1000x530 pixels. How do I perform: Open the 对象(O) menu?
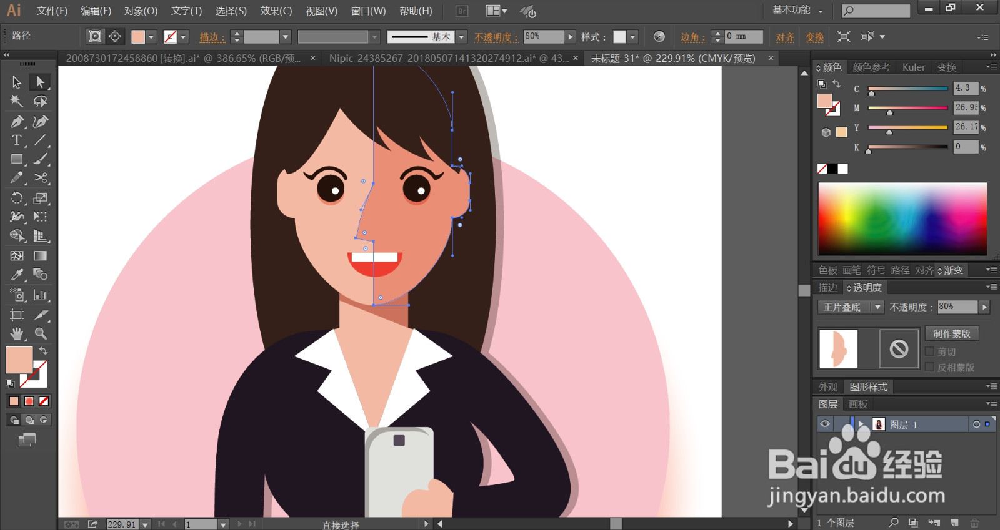pyautogui.click(x=141, y=11)
